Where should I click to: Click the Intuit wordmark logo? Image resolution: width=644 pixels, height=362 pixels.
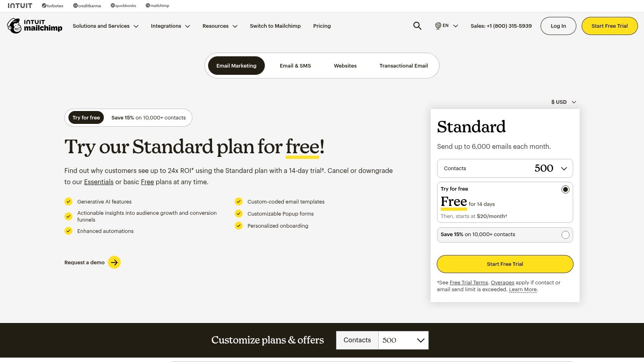click(20, 5)
